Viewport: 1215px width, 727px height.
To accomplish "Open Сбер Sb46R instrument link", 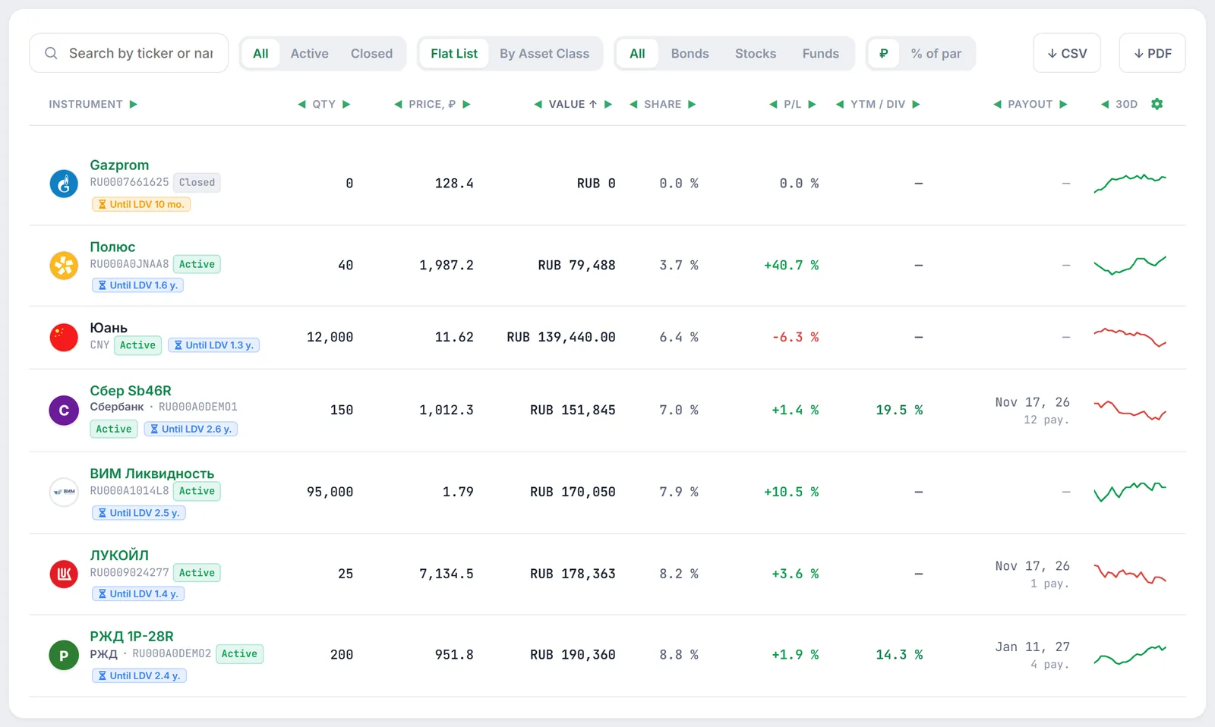I will [x=131, y=391].
